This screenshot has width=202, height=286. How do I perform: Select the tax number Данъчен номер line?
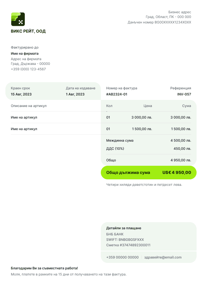159,22
